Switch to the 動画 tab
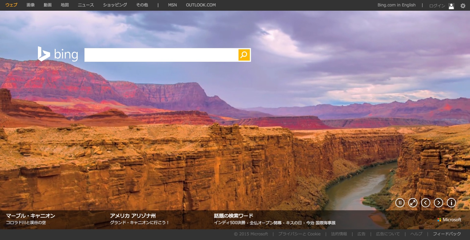Image resolution: width=470 pixels, height=240 pixels. [48, 5]
